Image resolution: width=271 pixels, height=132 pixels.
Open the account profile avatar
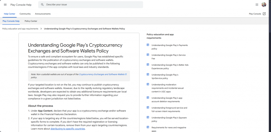tap(264, 5)
